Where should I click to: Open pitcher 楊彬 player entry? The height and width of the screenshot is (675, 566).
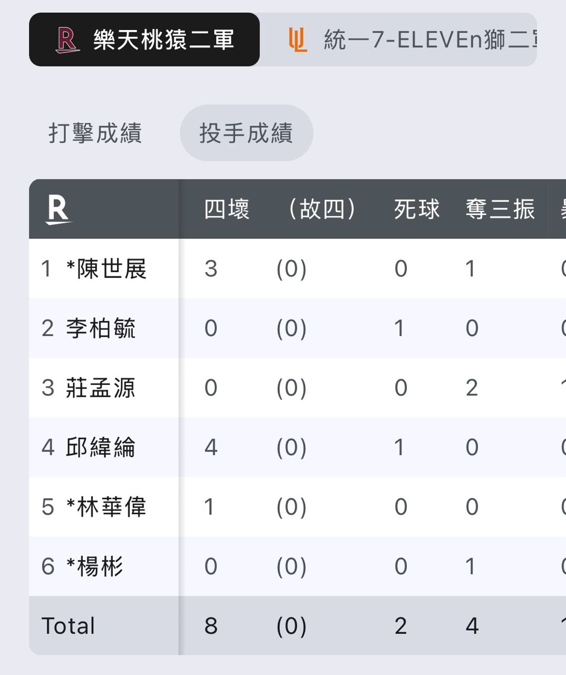[x=95, y=567]
